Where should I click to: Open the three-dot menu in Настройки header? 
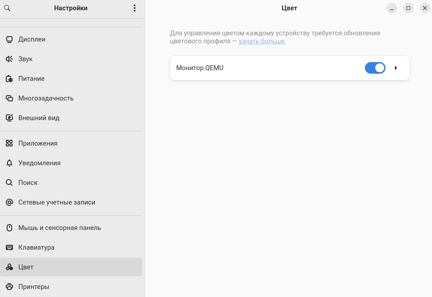(x=135, y=8)
